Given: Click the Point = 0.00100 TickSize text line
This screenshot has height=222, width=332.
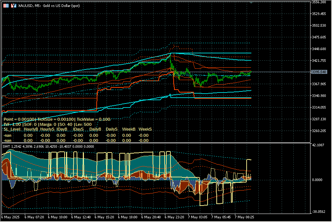Looking at the screenshot, I should [57, 119].
